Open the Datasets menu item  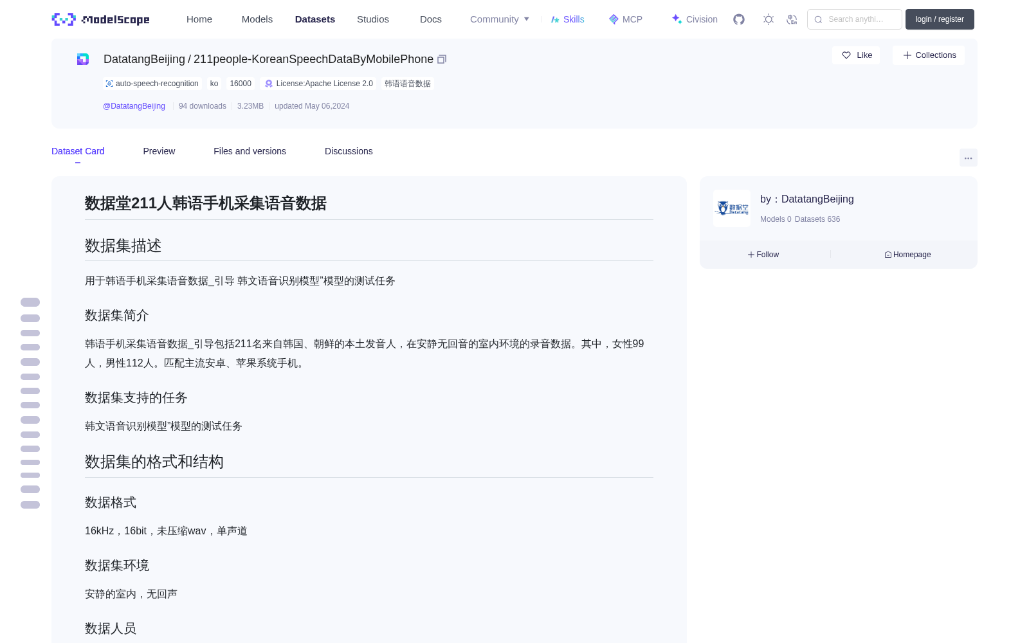click(315, 19)
